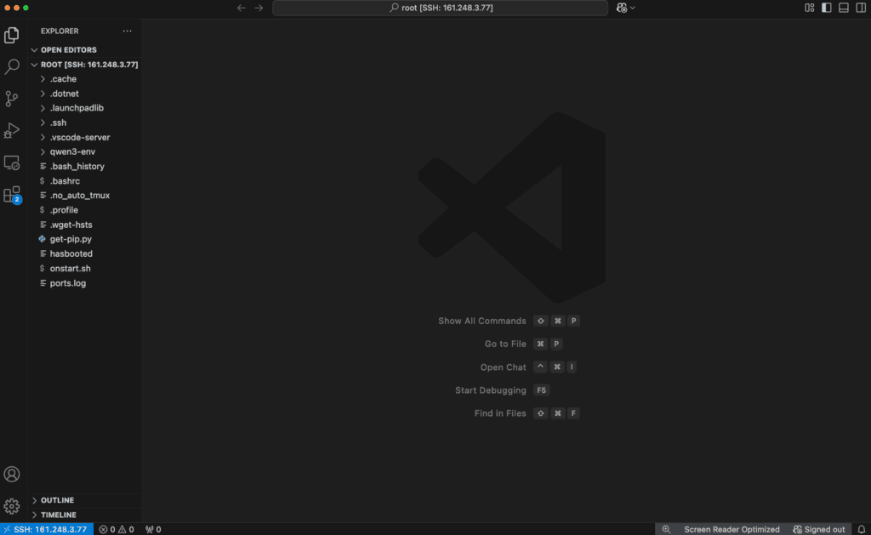Click the Signed out status item
The width and height of the screenshot is (871, 535).
pyautogui.click(x=819, y=529)
